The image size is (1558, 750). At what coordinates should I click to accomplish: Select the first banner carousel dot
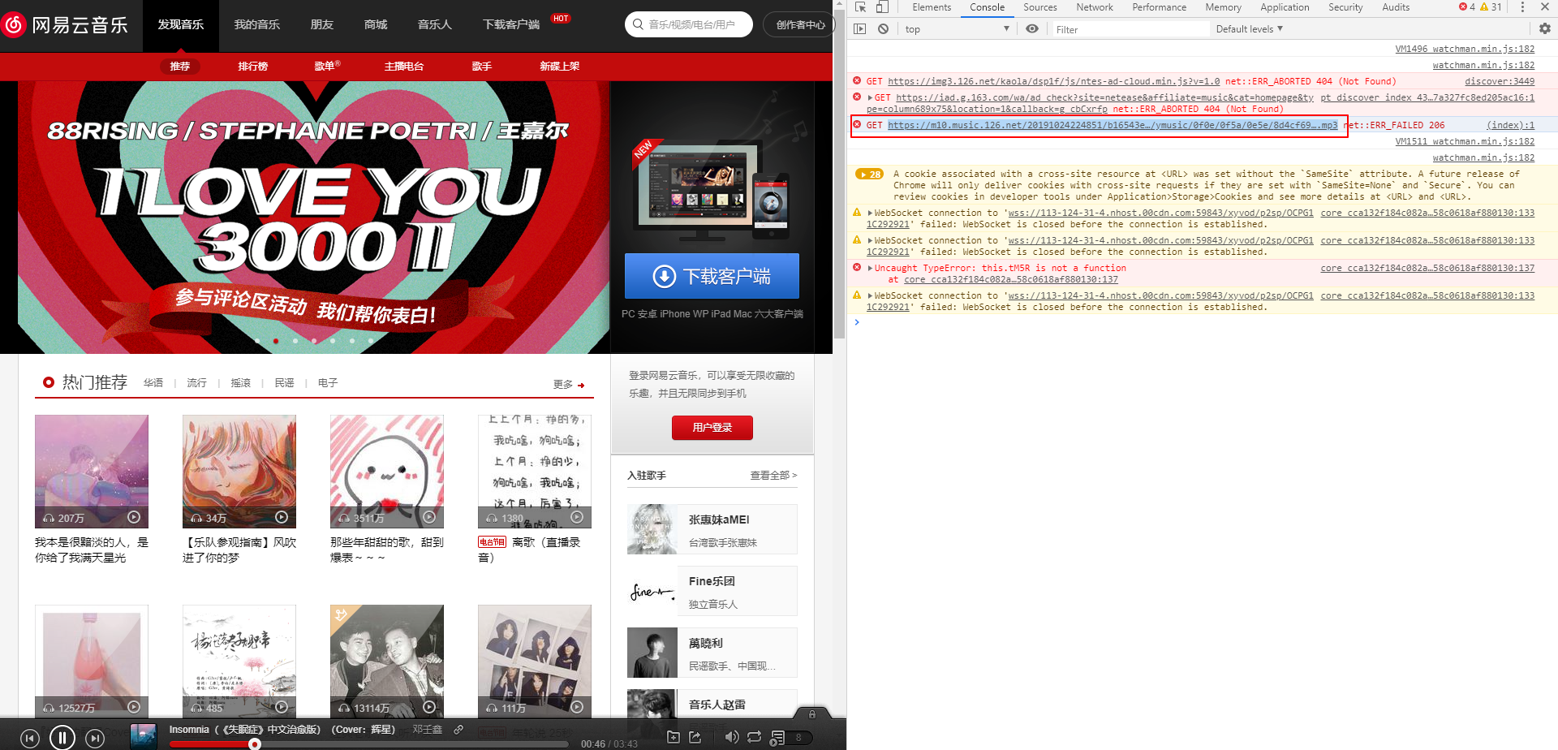coord(257,341)
